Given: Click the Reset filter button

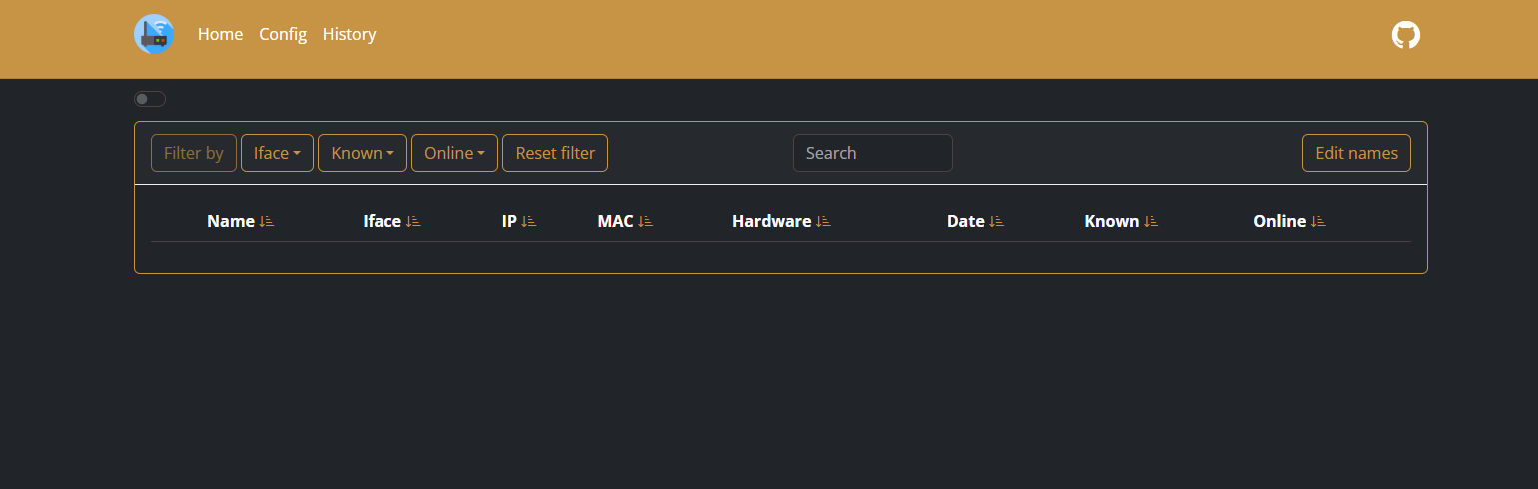Looking at the screenshot, I should 555,153.
